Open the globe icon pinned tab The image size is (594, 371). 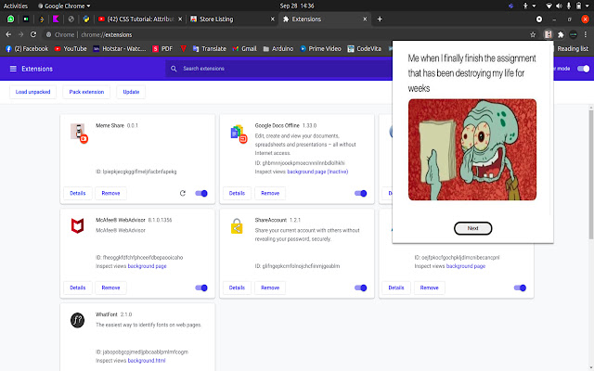tap(71, 19)
